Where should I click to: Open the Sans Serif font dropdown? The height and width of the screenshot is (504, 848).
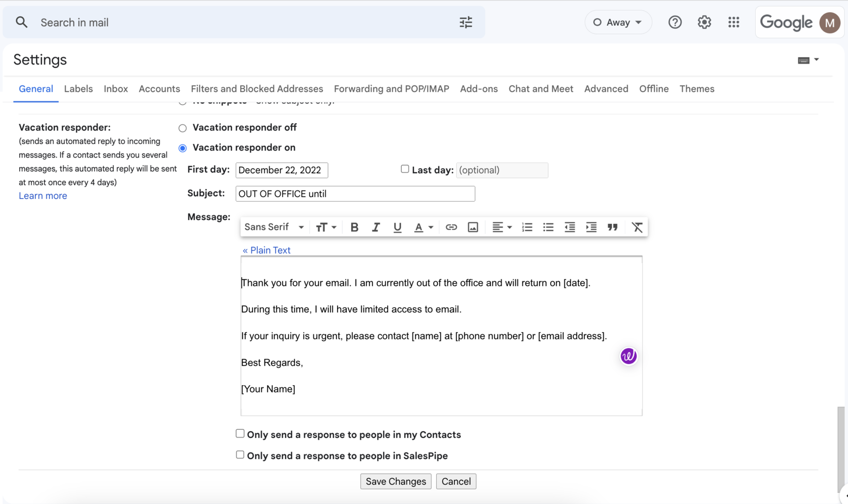(274, 227)
